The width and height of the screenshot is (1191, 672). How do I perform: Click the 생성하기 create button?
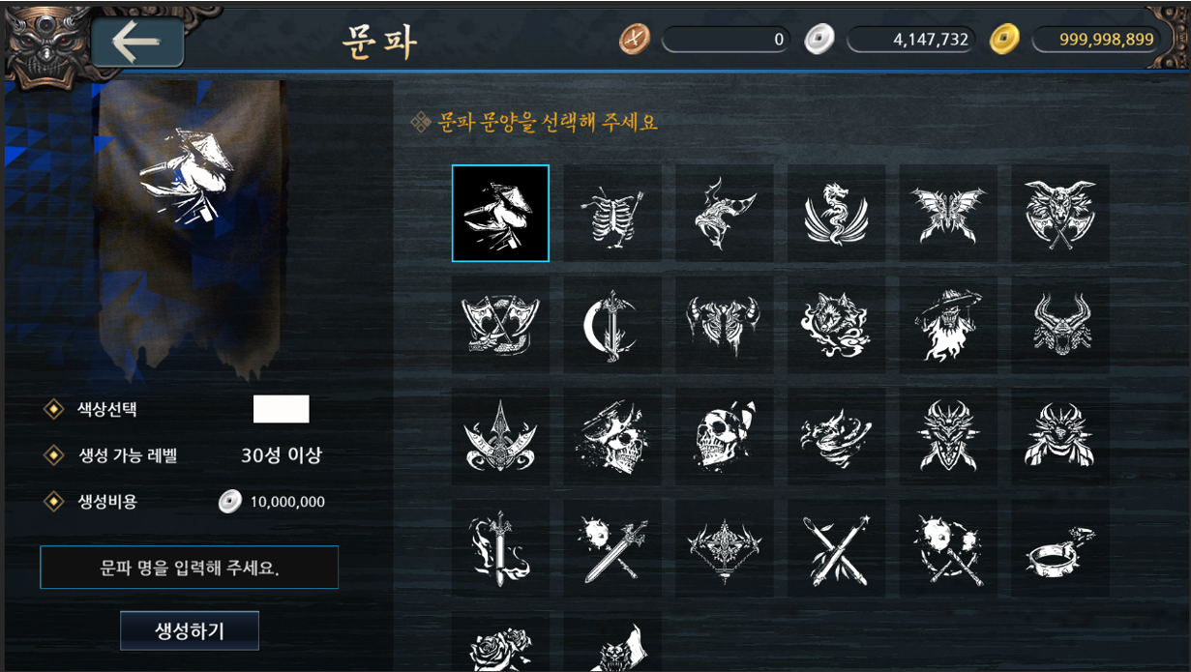tap(190, 630)
